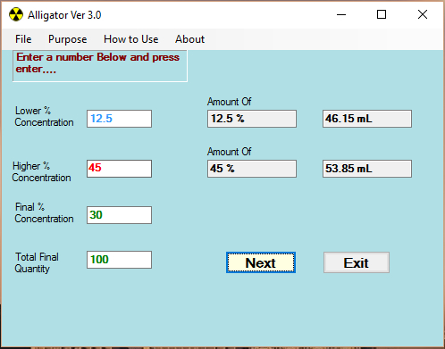445x349 pixels.
Task: Close the Alligator window
Action: click(x=423, y=14)
